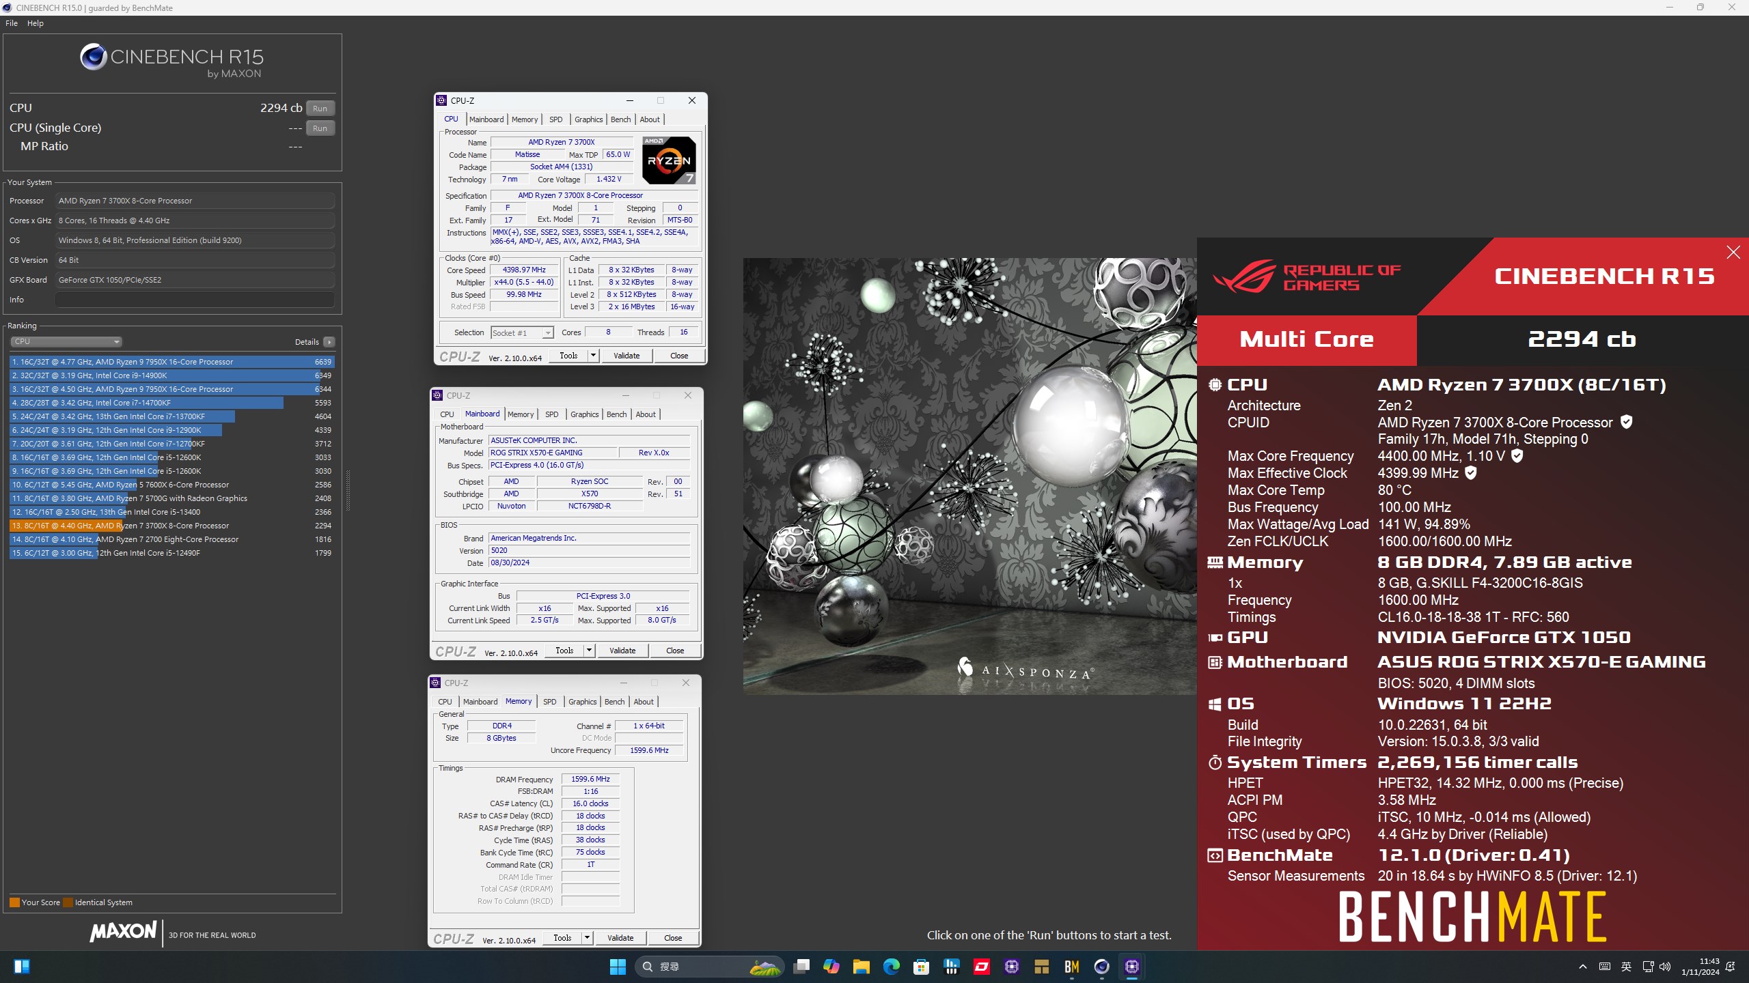The width and height of the screenshot is (1749, 983).
Task: Click CPU-Z title icon in top window
Action: (x=441, y=100)
